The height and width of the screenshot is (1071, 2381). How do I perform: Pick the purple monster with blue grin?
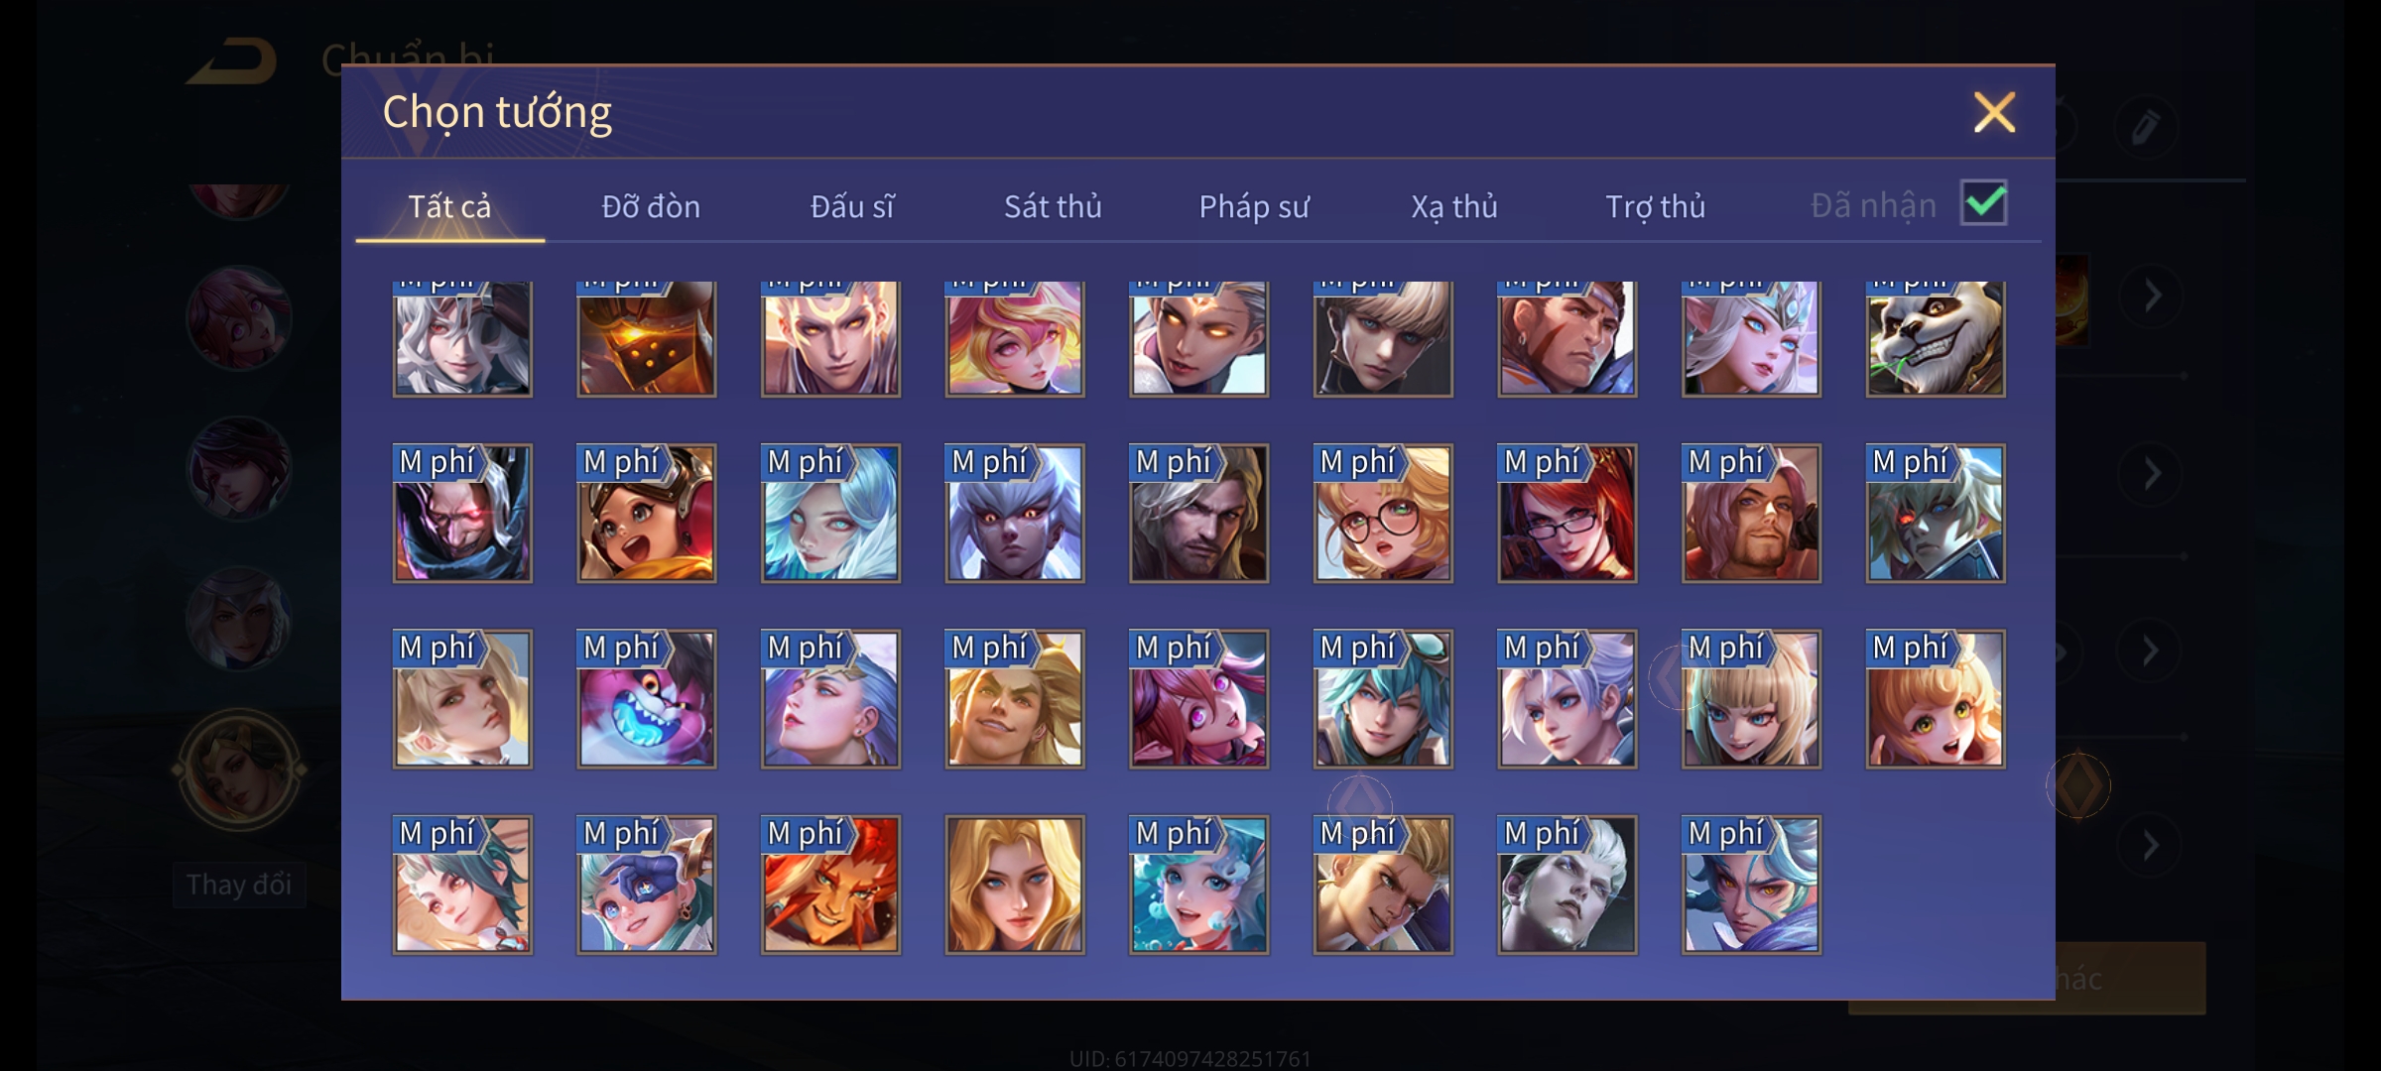[x=646, y=699]
